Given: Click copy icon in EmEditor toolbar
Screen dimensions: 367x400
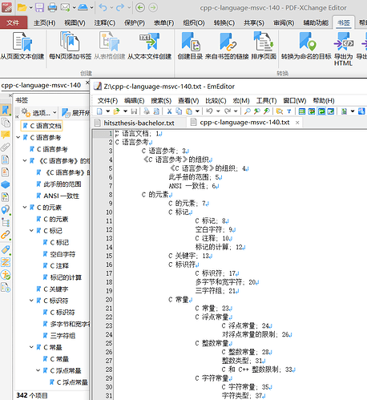Looking at the screenshot, I should pyautogui.click(x=179, y=111).
